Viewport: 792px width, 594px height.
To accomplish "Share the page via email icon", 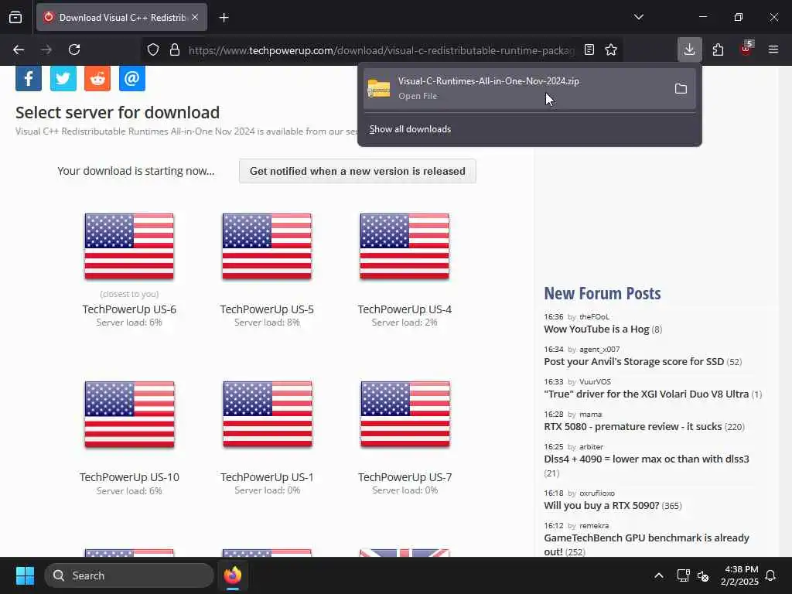I will (x=132, y=78).
